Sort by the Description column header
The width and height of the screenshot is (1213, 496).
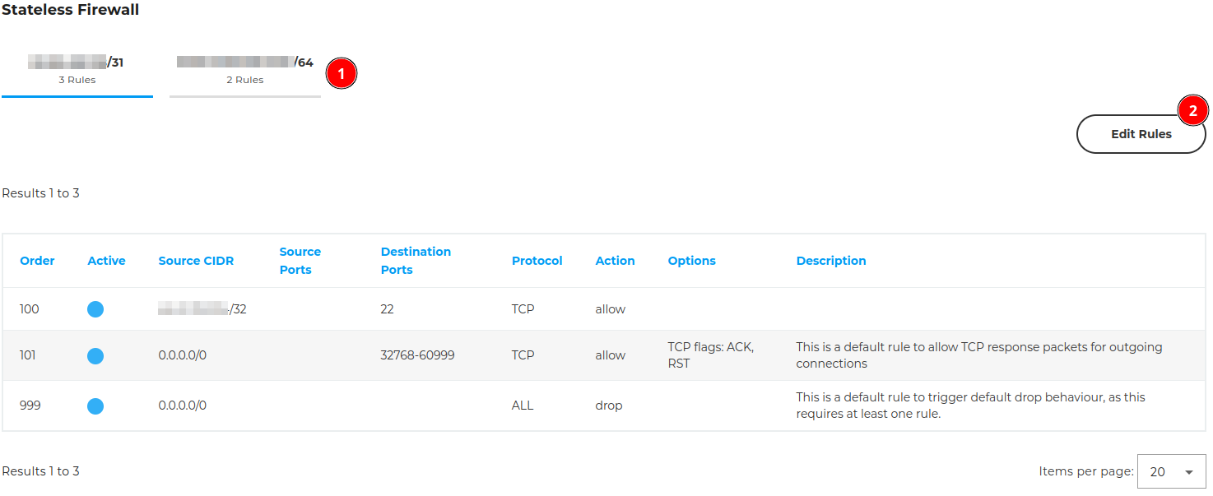831,261
